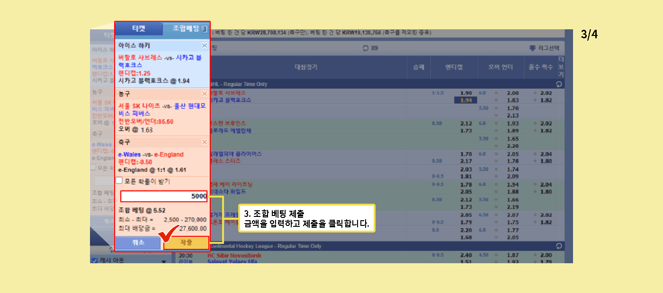The image size is (663, 293).
Task: Remove the 아이스 하키 selection from the bet slip
Action: pyautogui.click(x=204, y=46)
